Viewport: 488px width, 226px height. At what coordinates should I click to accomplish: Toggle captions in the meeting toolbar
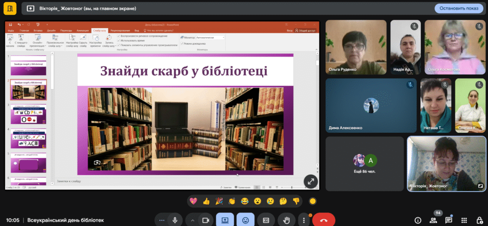pos(266,220)
